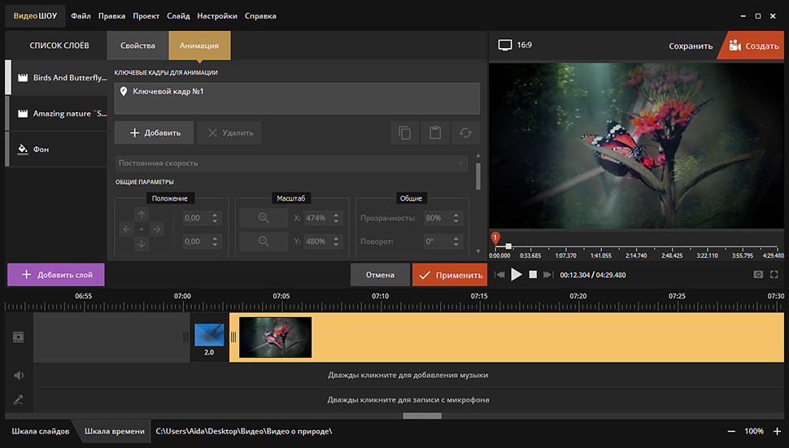
Task: Select butterfly slide thumbnail on timeline
Action: (x=275, y=337)
